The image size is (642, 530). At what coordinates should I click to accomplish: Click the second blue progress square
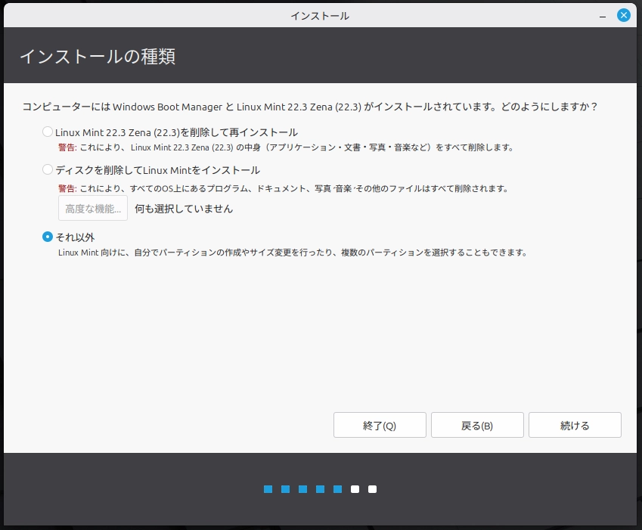(285, 489)
